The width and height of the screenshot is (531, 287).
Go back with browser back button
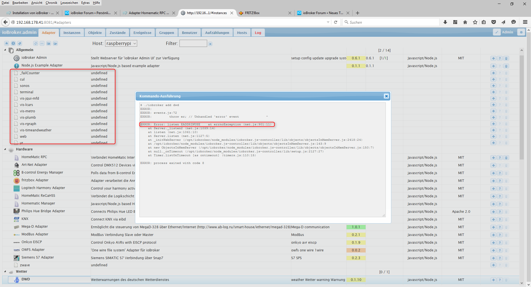click(x=5, y=22)
